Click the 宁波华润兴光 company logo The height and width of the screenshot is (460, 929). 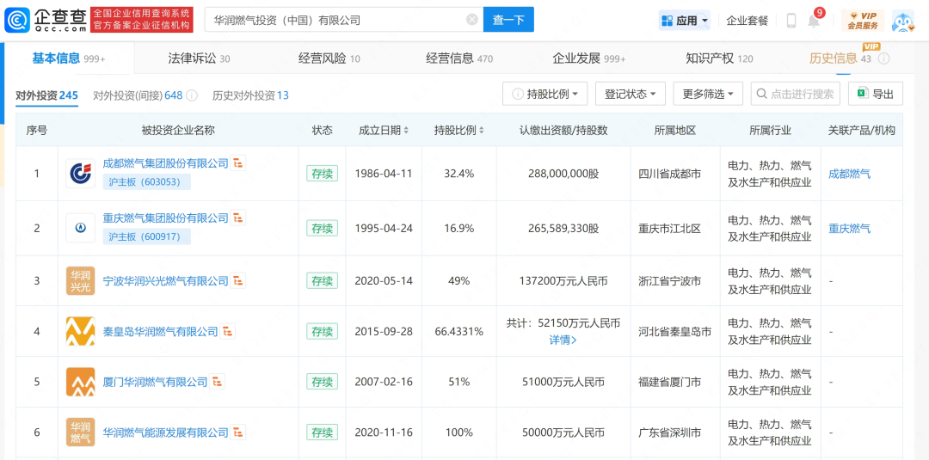pyautogui.click(x=81, y=280)
